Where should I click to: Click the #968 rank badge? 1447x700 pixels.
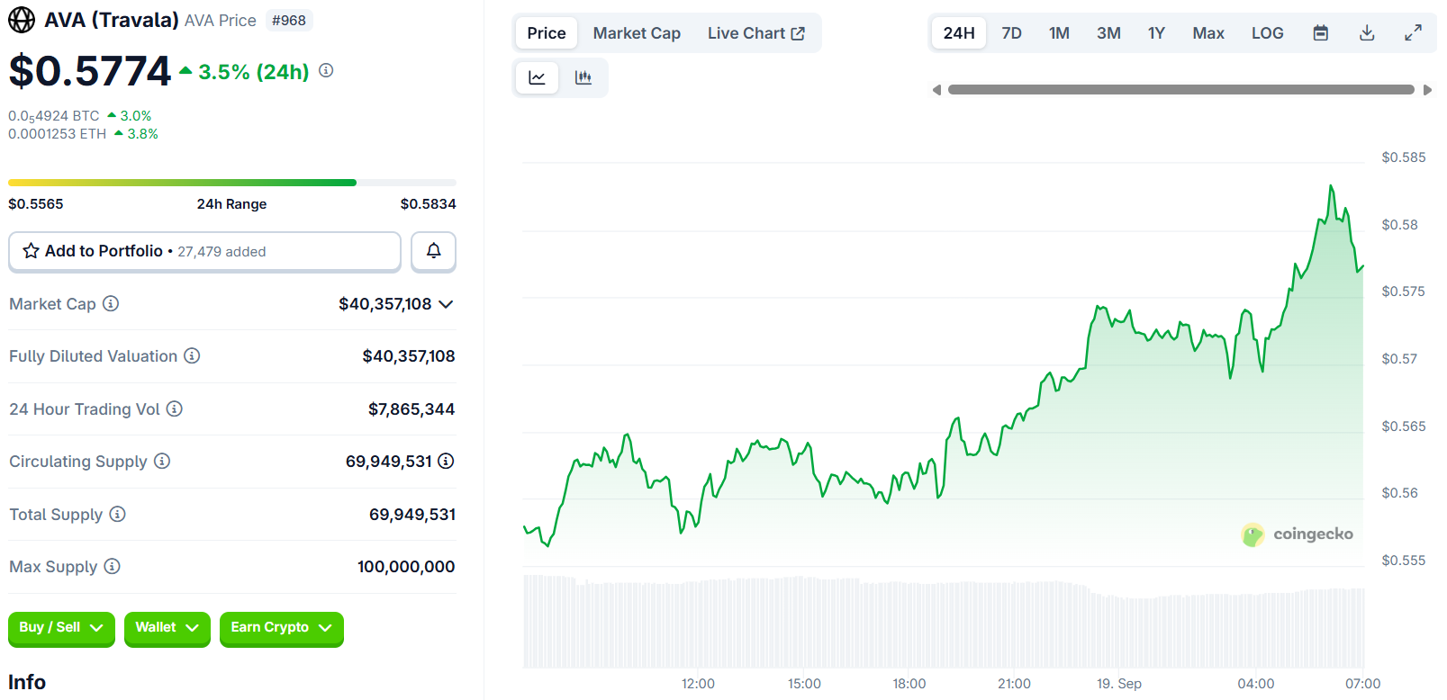click(289, 20)
